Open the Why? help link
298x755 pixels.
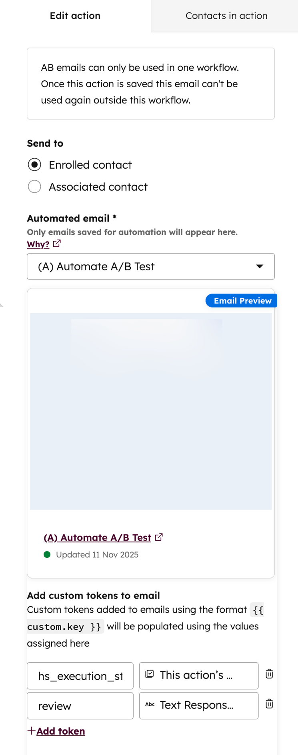click(x=38, y=244)
